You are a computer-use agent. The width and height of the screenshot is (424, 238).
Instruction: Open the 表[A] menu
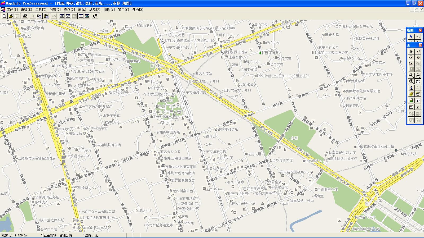pos(82,10)
